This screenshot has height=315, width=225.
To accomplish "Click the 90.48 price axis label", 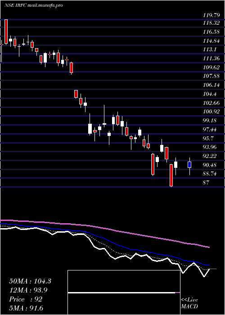I will click(x=210, y=165).
